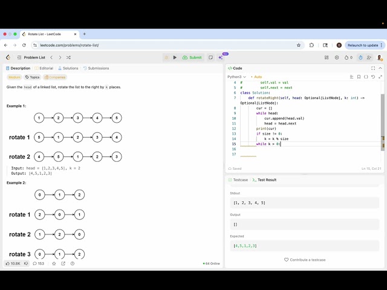Click Contribute a testcase link
Image resolution: width=387 pixels, height=290 pixels.
[x=305, y=260]
